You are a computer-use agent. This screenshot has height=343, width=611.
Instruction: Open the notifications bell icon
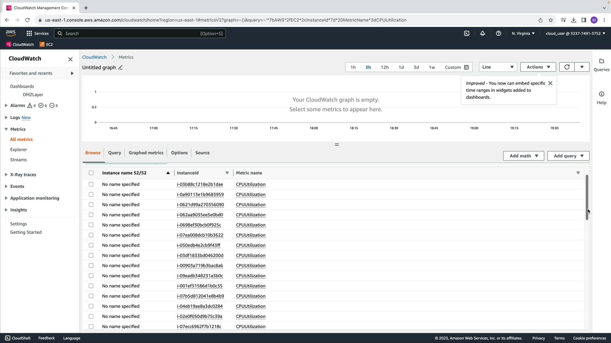coord(482,33)
